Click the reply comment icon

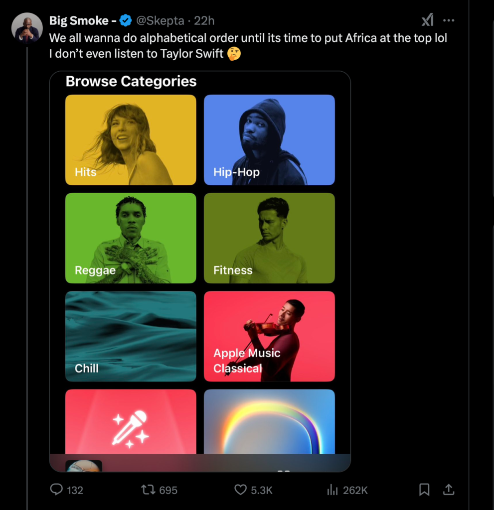tap(56, 490)
